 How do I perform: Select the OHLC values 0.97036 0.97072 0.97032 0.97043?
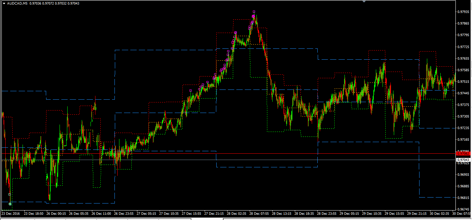point(54,3)
